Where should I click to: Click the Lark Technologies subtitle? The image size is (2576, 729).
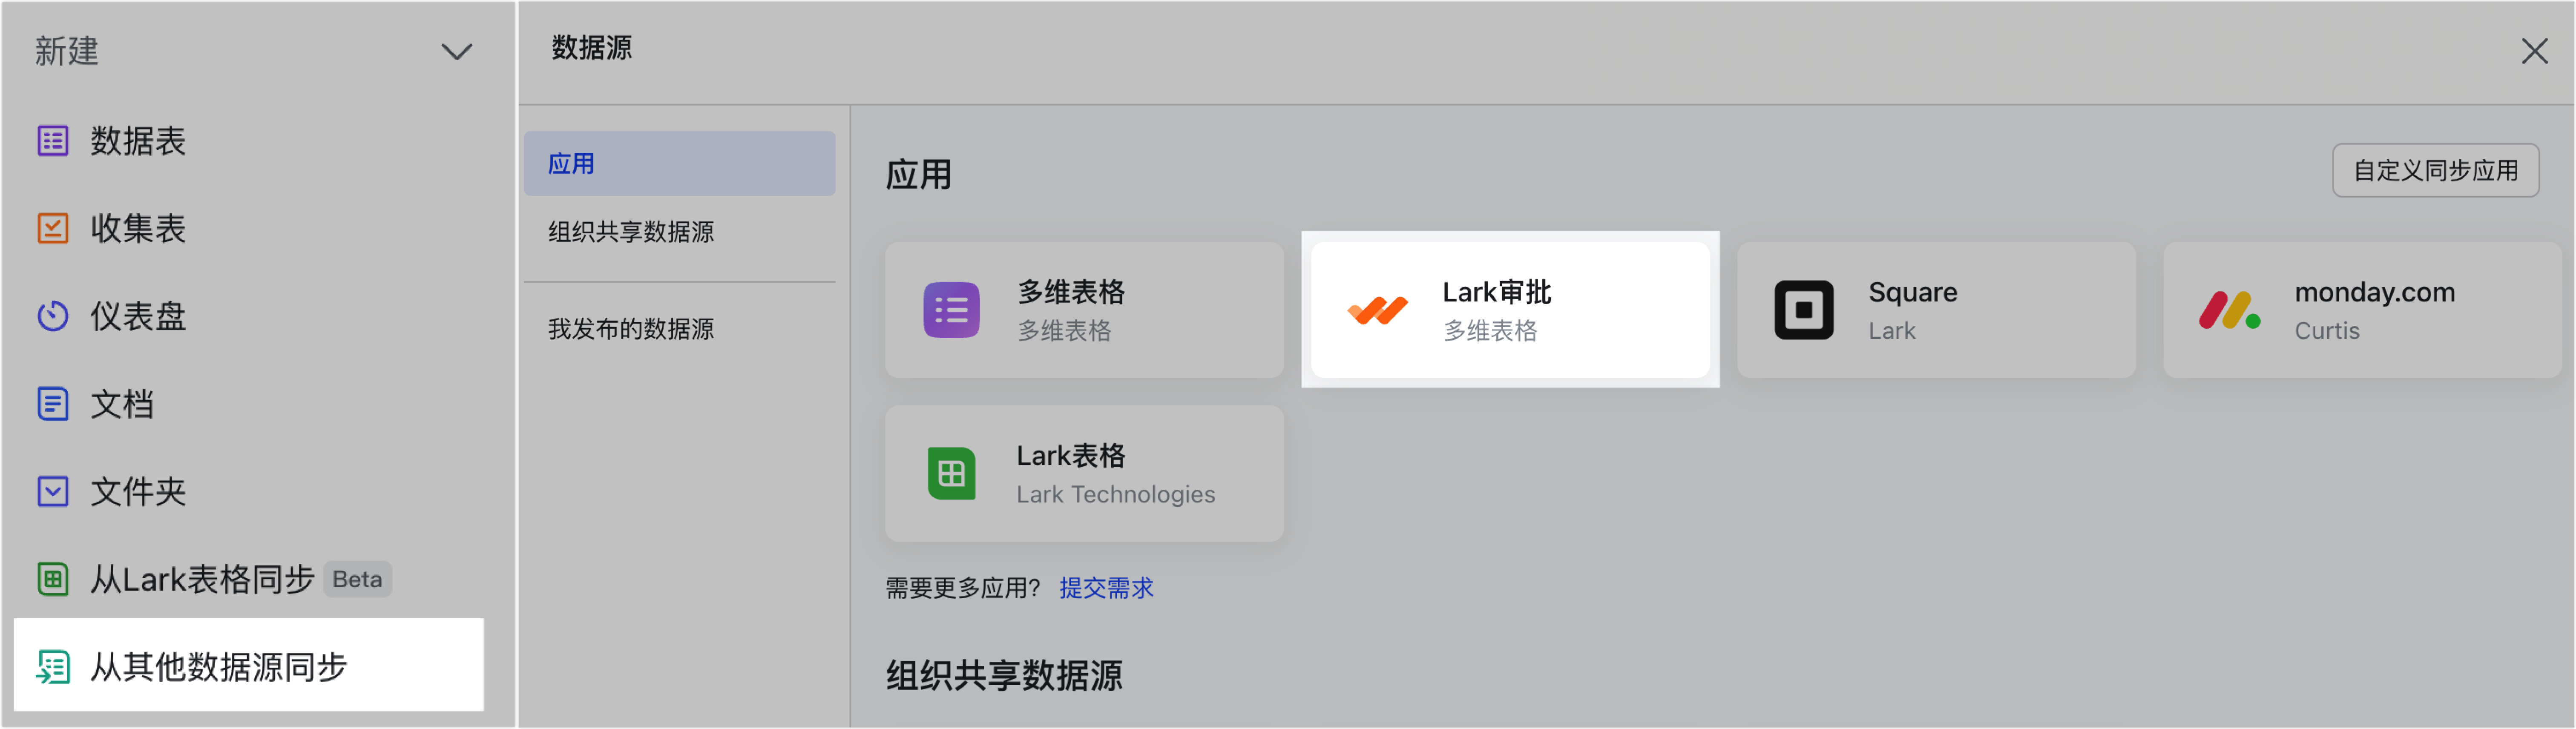coord(1115,494)
